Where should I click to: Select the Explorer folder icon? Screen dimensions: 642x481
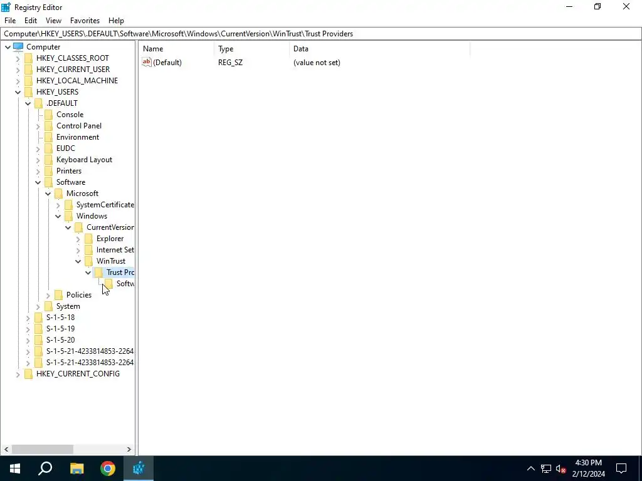88,239
